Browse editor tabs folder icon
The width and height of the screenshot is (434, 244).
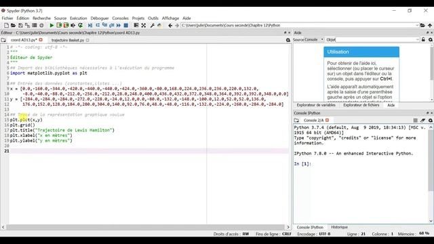(3, 40)
